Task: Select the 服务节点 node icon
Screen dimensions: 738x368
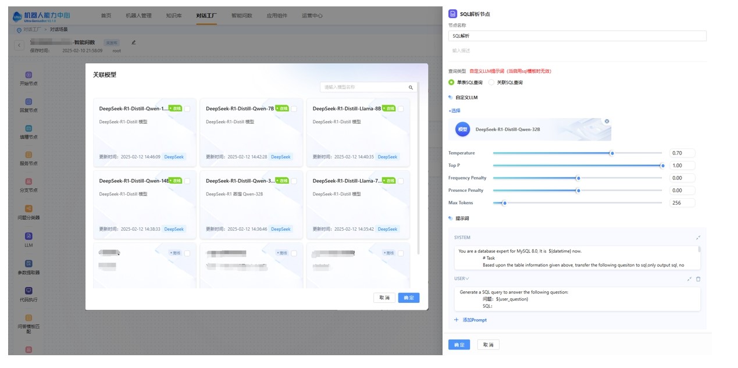Action: [x=28, y=155]
